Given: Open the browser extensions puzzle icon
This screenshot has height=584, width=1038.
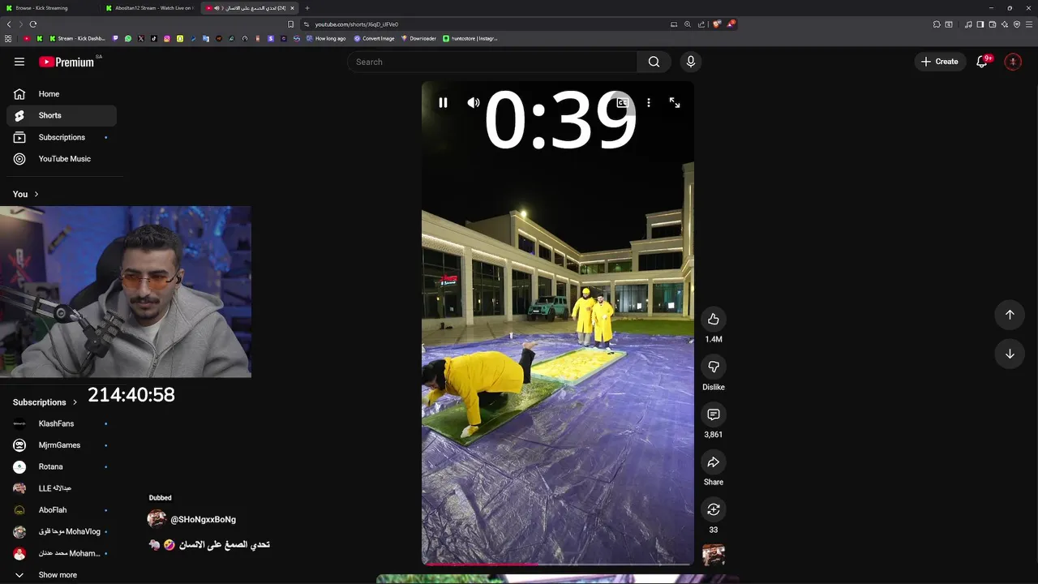Looking at the screenshot, I should click(x=937, y=24).
